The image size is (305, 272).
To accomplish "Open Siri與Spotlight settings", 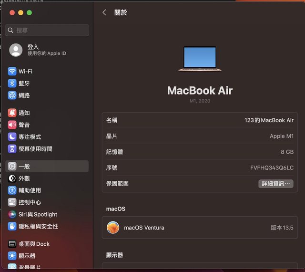I will coord(38,214).
